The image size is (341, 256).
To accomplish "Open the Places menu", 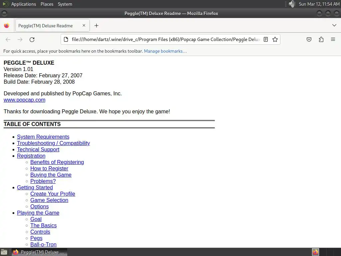I will tap(47, 4).
